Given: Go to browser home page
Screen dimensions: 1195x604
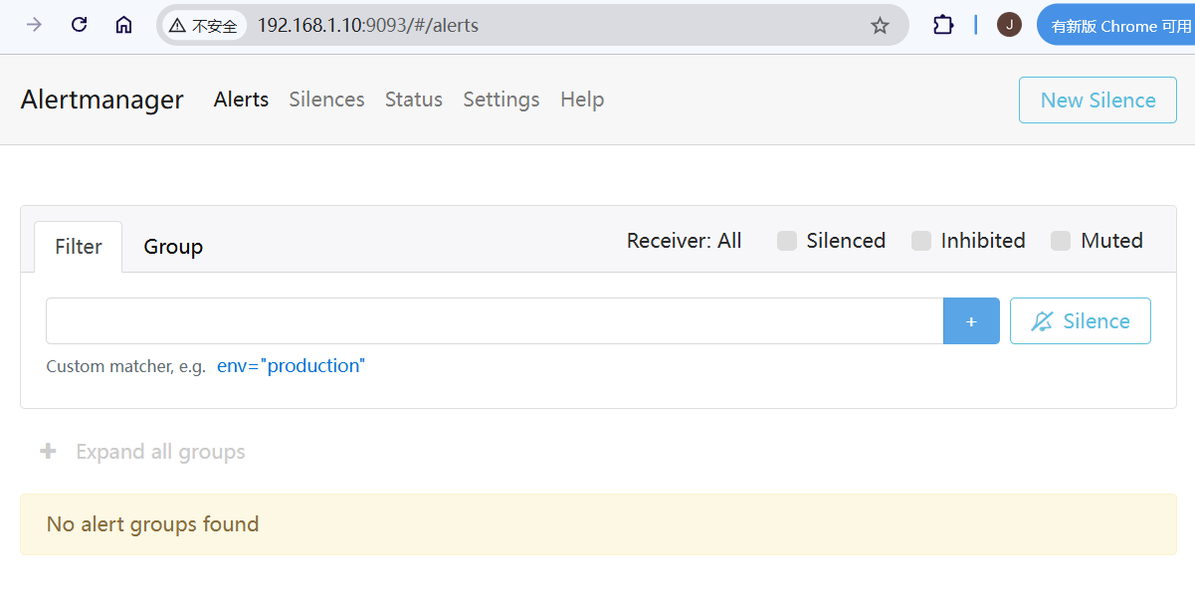Looking at the screenshot, I should coord(123,25).
